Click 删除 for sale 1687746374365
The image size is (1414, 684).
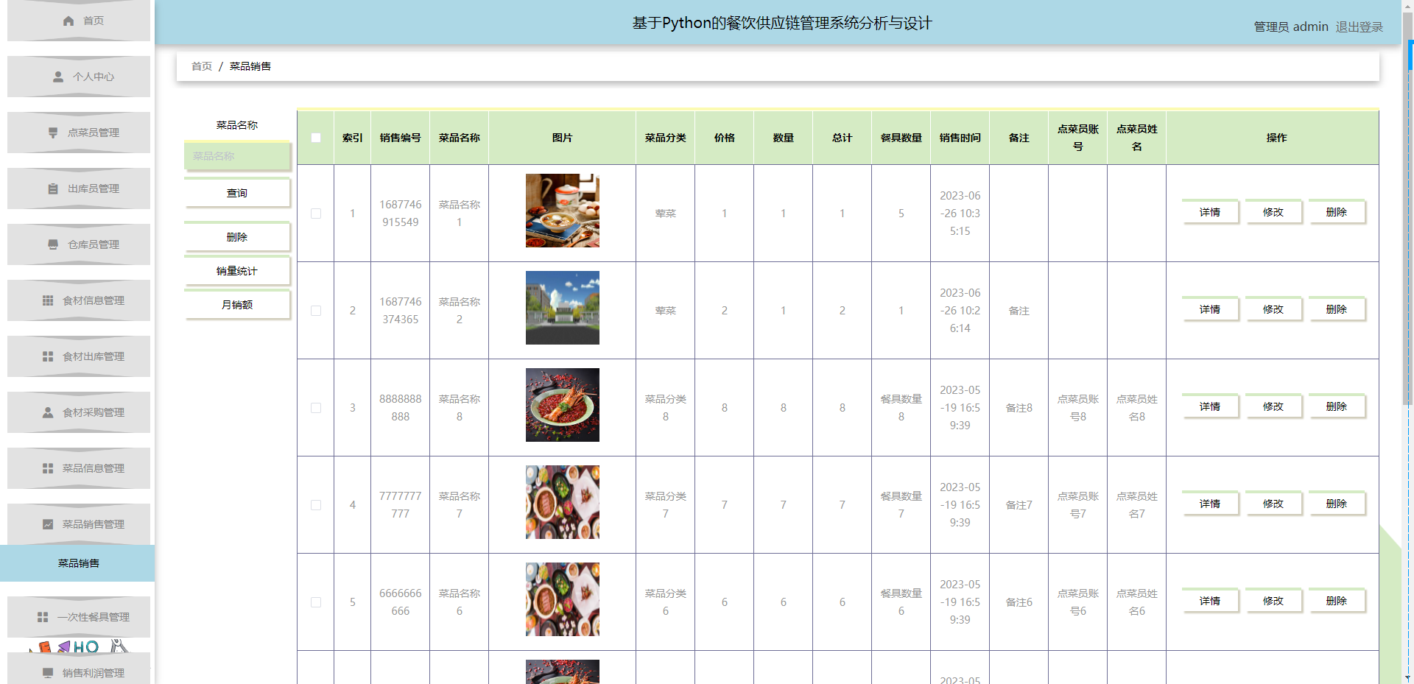click(1337, 309)
